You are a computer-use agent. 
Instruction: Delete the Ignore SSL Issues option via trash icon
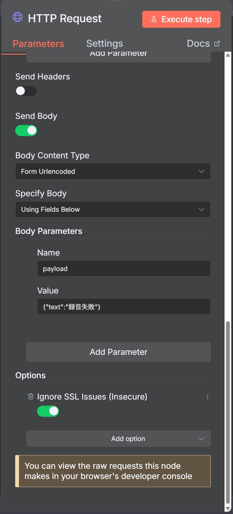[31, 396]
